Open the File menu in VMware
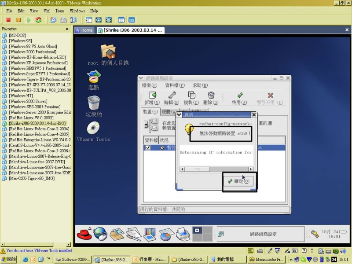352x264 pixels. 9,11
